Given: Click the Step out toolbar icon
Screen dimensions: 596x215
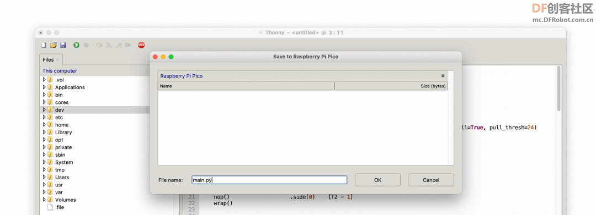Looking at the screenshot, I should [119, 45].
